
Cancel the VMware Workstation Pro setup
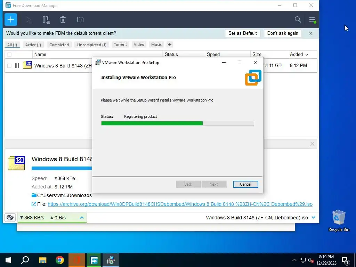(245, 184)
